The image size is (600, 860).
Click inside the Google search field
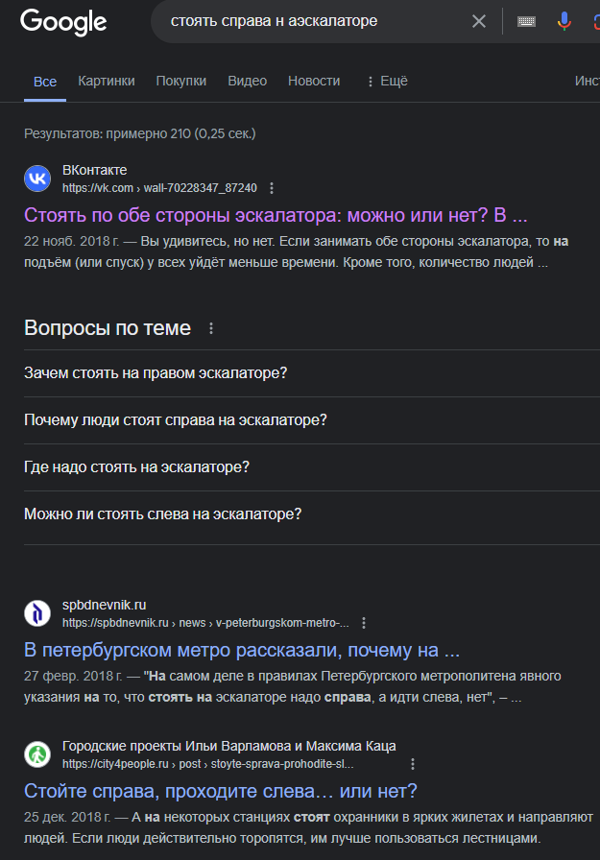[x=313, y=21]
